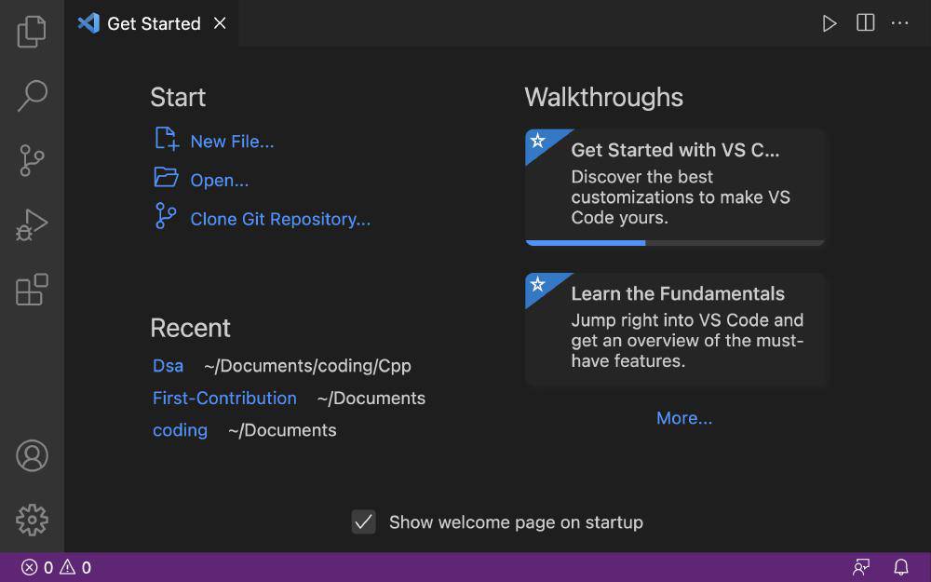Viewport: 931px width, 582px height.
Task: Open the Run and Debug view
Action: pyautogui.click(x=32, y=224)
